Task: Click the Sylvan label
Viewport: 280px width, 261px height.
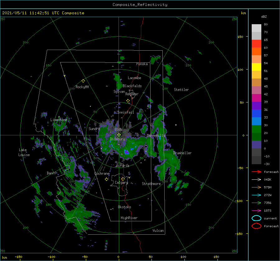Action: [119, 92]
